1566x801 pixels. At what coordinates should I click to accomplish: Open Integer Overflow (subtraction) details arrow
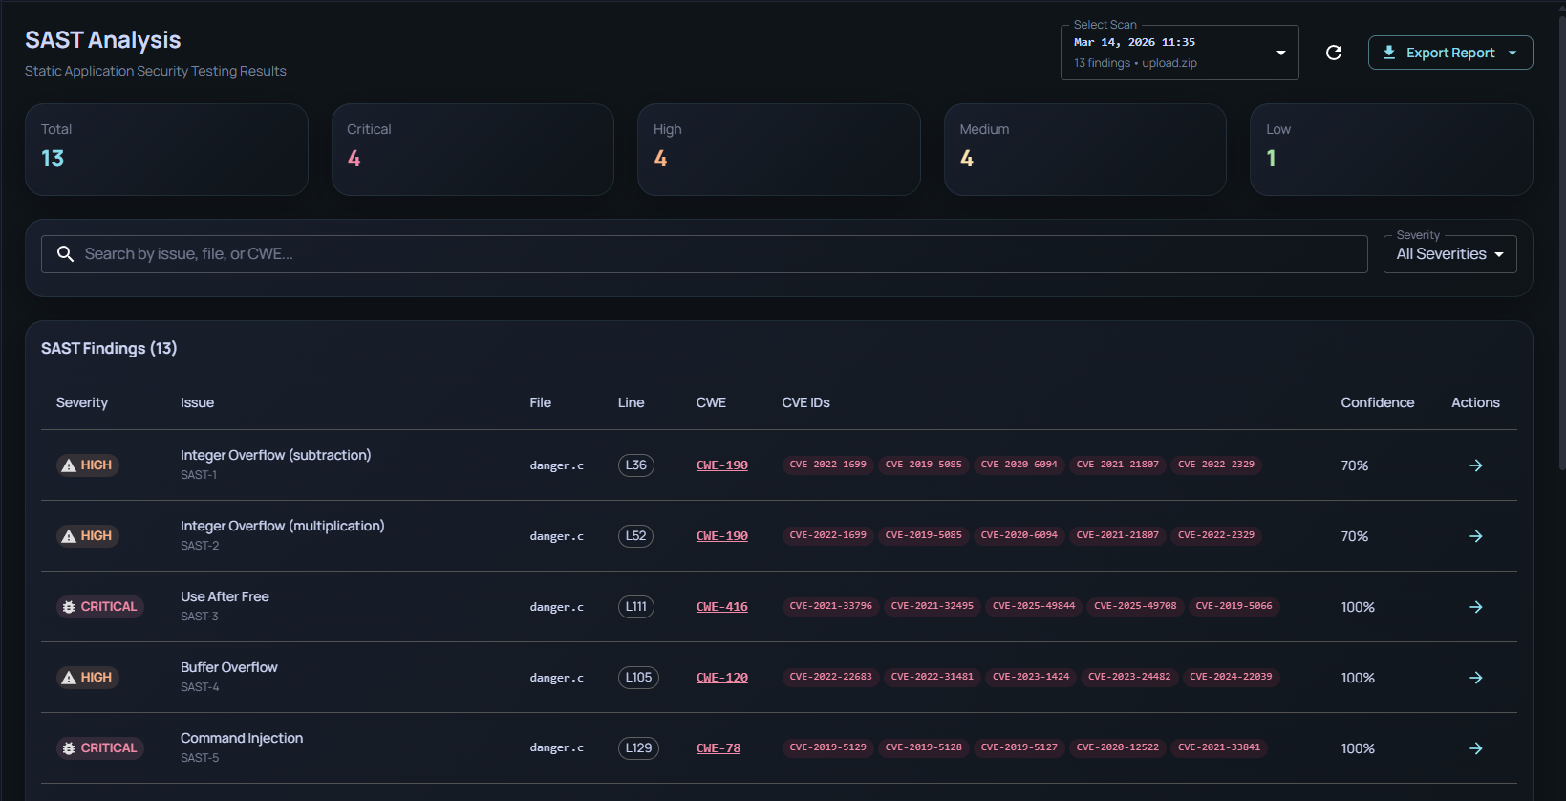(1475, 465)
